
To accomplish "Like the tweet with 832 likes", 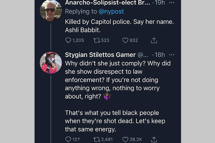I will click(x=125, y=40).
